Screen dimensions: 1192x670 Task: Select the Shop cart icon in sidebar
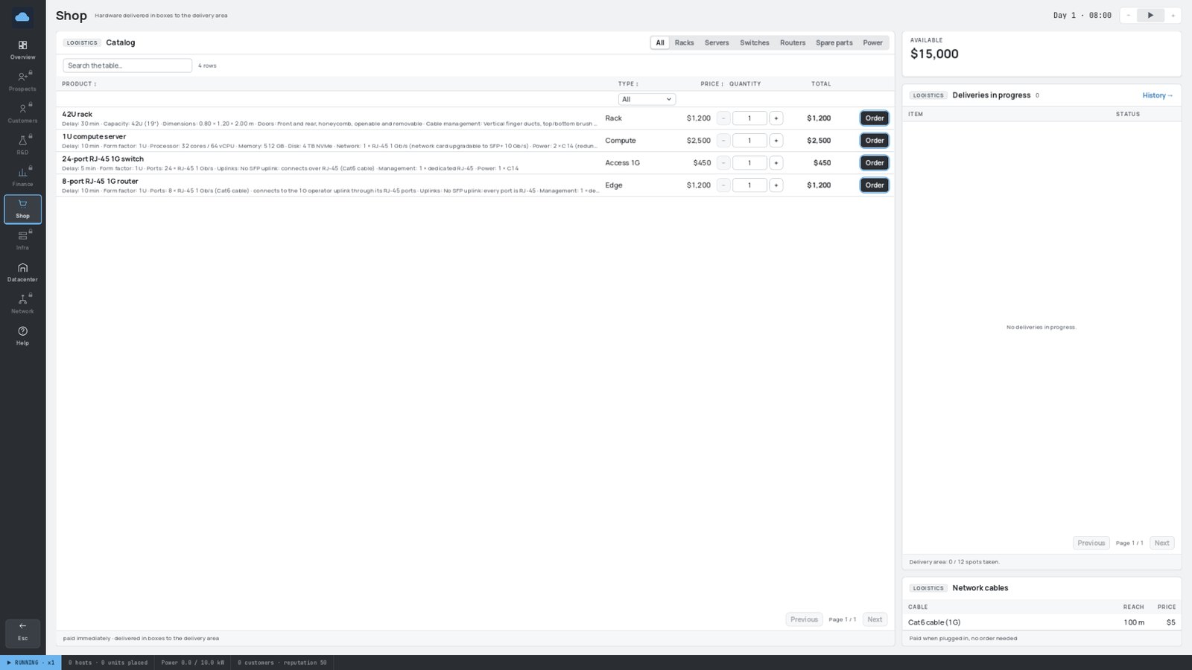click(22, 209)
